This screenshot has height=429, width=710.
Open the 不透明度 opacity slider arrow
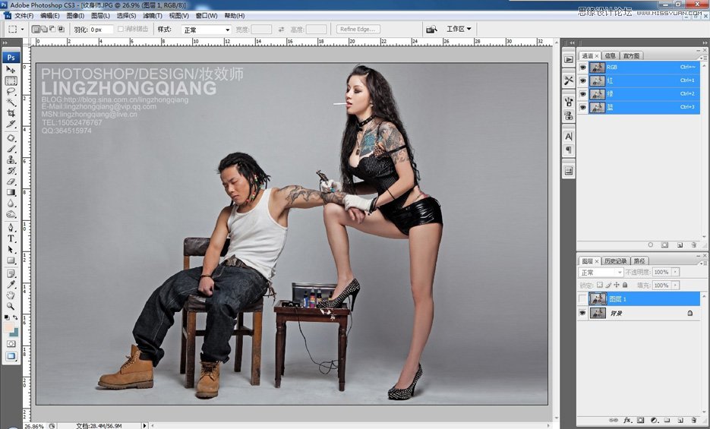pos(675,272)
